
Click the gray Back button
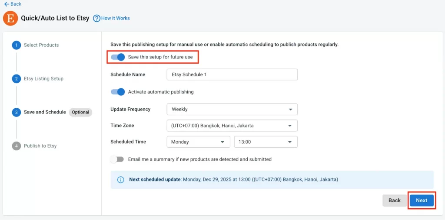[x=395, y=201]
